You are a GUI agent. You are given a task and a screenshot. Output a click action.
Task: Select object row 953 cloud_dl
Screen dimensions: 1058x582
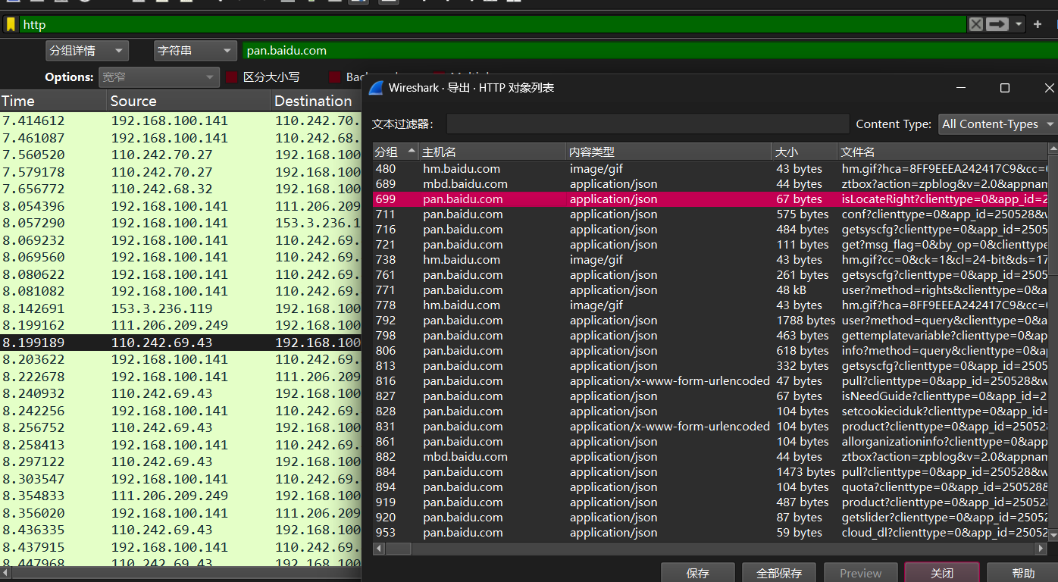click(x=709, y=532)
